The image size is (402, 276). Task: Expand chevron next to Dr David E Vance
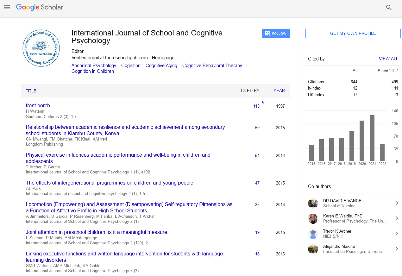click(396, 203)
